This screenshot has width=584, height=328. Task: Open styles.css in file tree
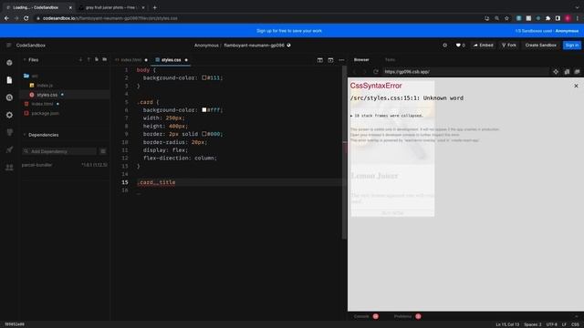[47, 95]
